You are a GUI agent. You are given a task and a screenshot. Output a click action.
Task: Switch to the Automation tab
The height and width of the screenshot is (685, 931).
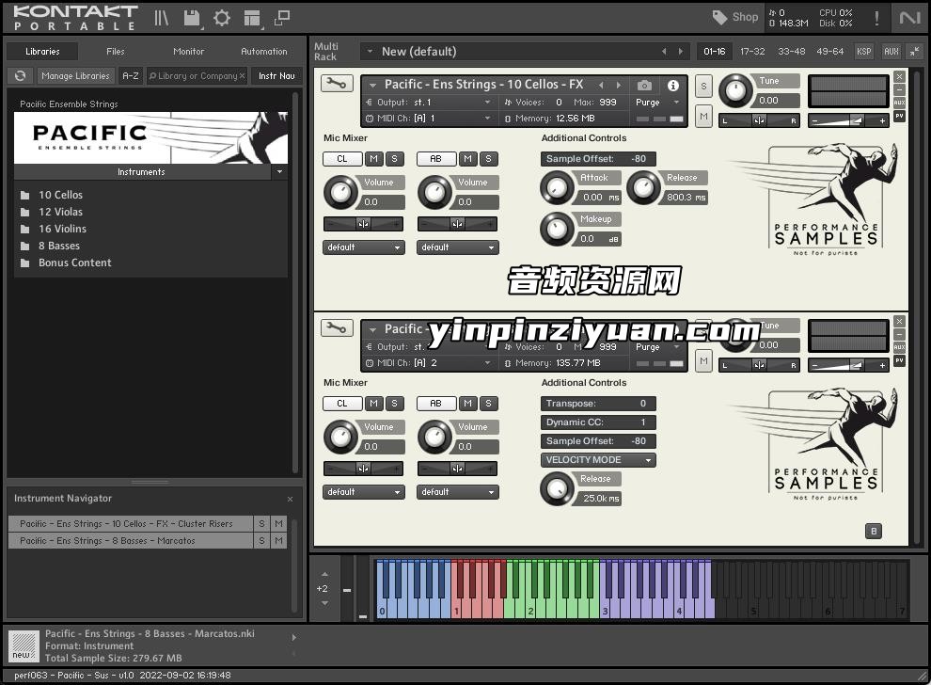pyautogui.click(x=264, y=52)
